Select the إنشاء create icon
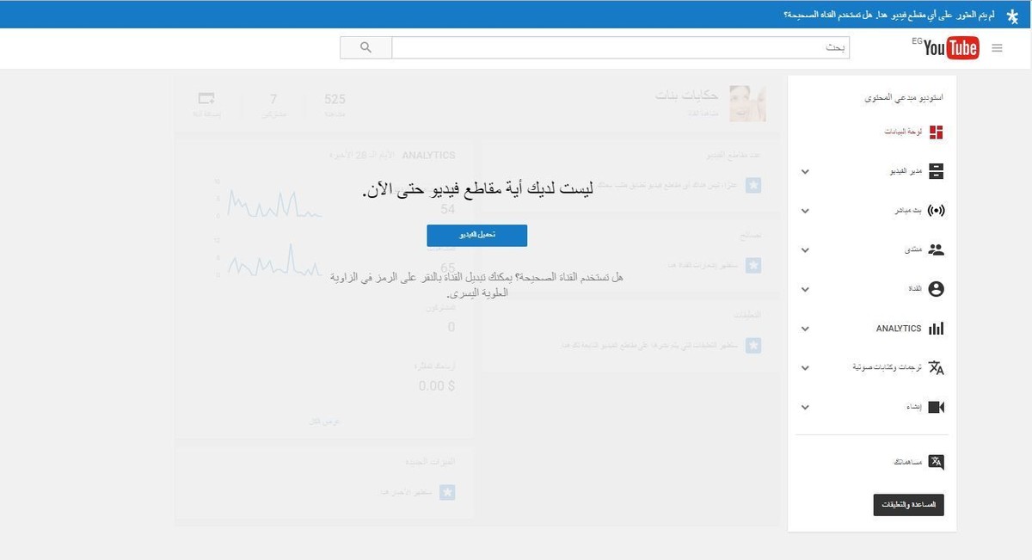 point(936,407)
